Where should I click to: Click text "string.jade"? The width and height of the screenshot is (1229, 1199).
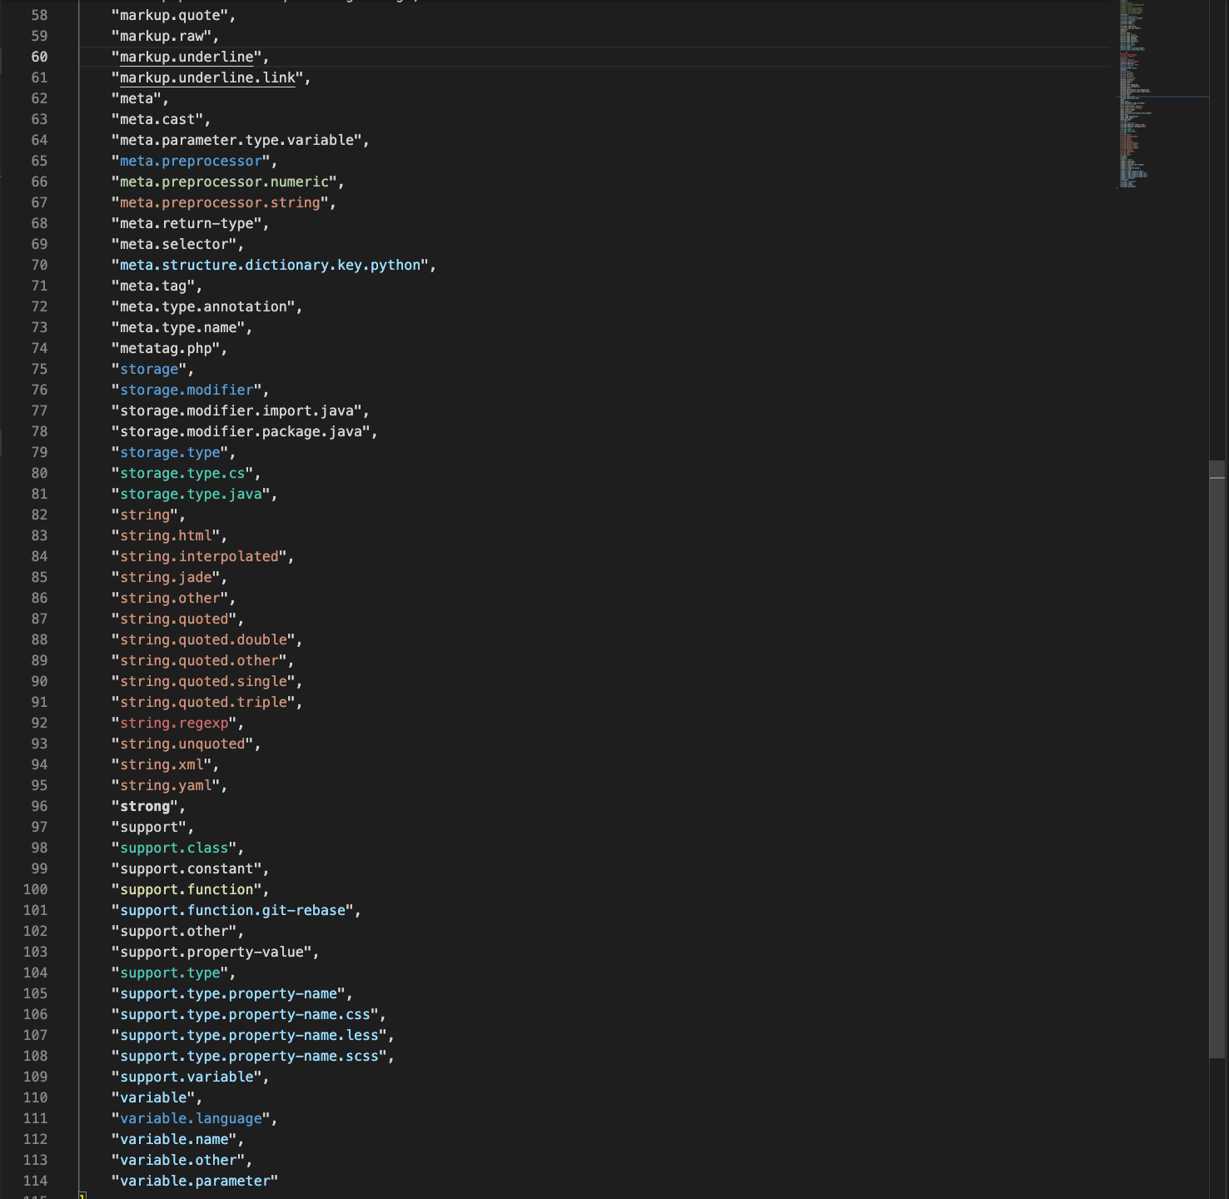coord(167,577)
